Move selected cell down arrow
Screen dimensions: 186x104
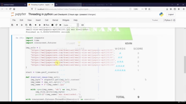40,25
